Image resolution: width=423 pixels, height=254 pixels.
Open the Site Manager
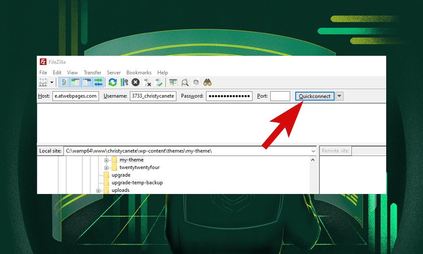tap(44, 82)
